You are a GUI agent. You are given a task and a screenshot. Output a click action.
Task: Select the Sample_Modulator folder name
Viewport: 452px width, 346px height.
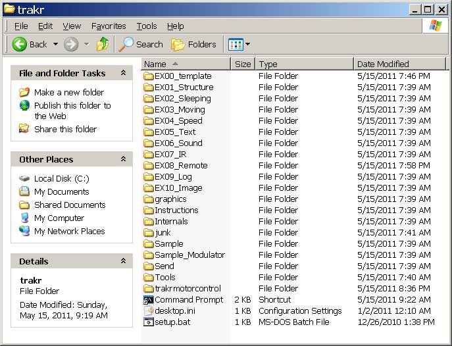point(189,255)
